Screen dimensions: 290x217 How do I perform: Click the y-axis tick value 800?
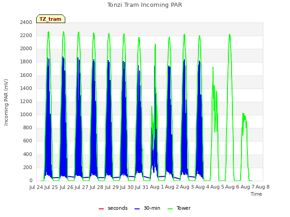[x=28, y=127]
